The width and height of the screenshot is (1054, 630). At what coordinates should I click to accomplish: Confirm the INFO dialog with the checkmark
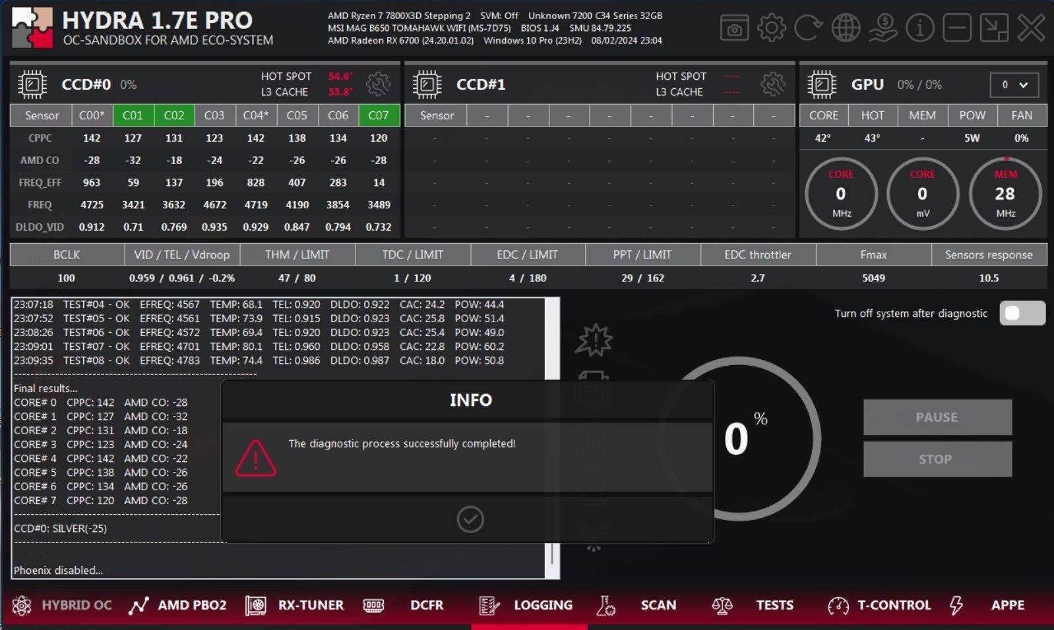[x=470, y=519]
